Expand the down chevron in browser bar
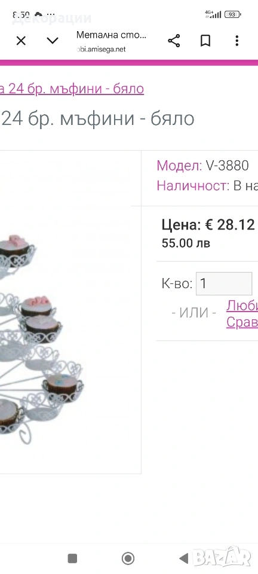Viewport: 258px width, 574px height. [53, 40]
